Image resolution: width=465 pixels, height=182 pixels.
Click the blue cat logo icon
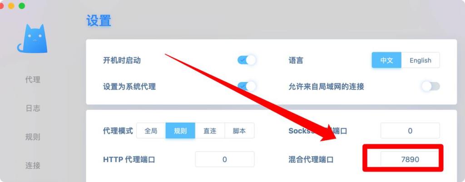tap(32, 39)
